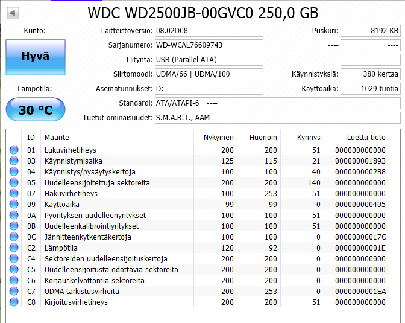The height and width of the screenshot is (323, 405).
Task: Select the Sektoreiden uudelleensijoituskertoja attribute name
Action: point(106,259)
